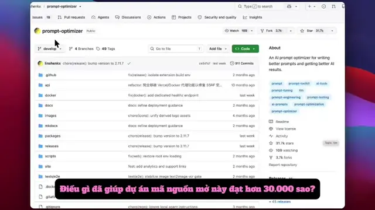Expand the prompt-optimizer repo switcher arrow
Viewport: 375px width, 210px height.
pyautogui.click(x=80, y=6)
